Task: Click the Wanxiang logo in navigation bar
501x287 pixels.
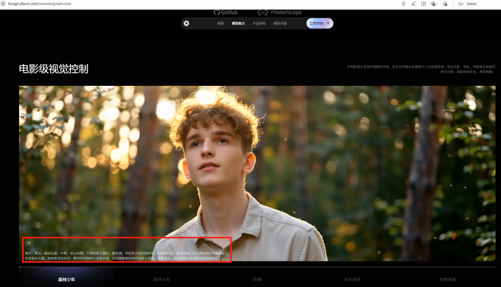Action: 186,23
